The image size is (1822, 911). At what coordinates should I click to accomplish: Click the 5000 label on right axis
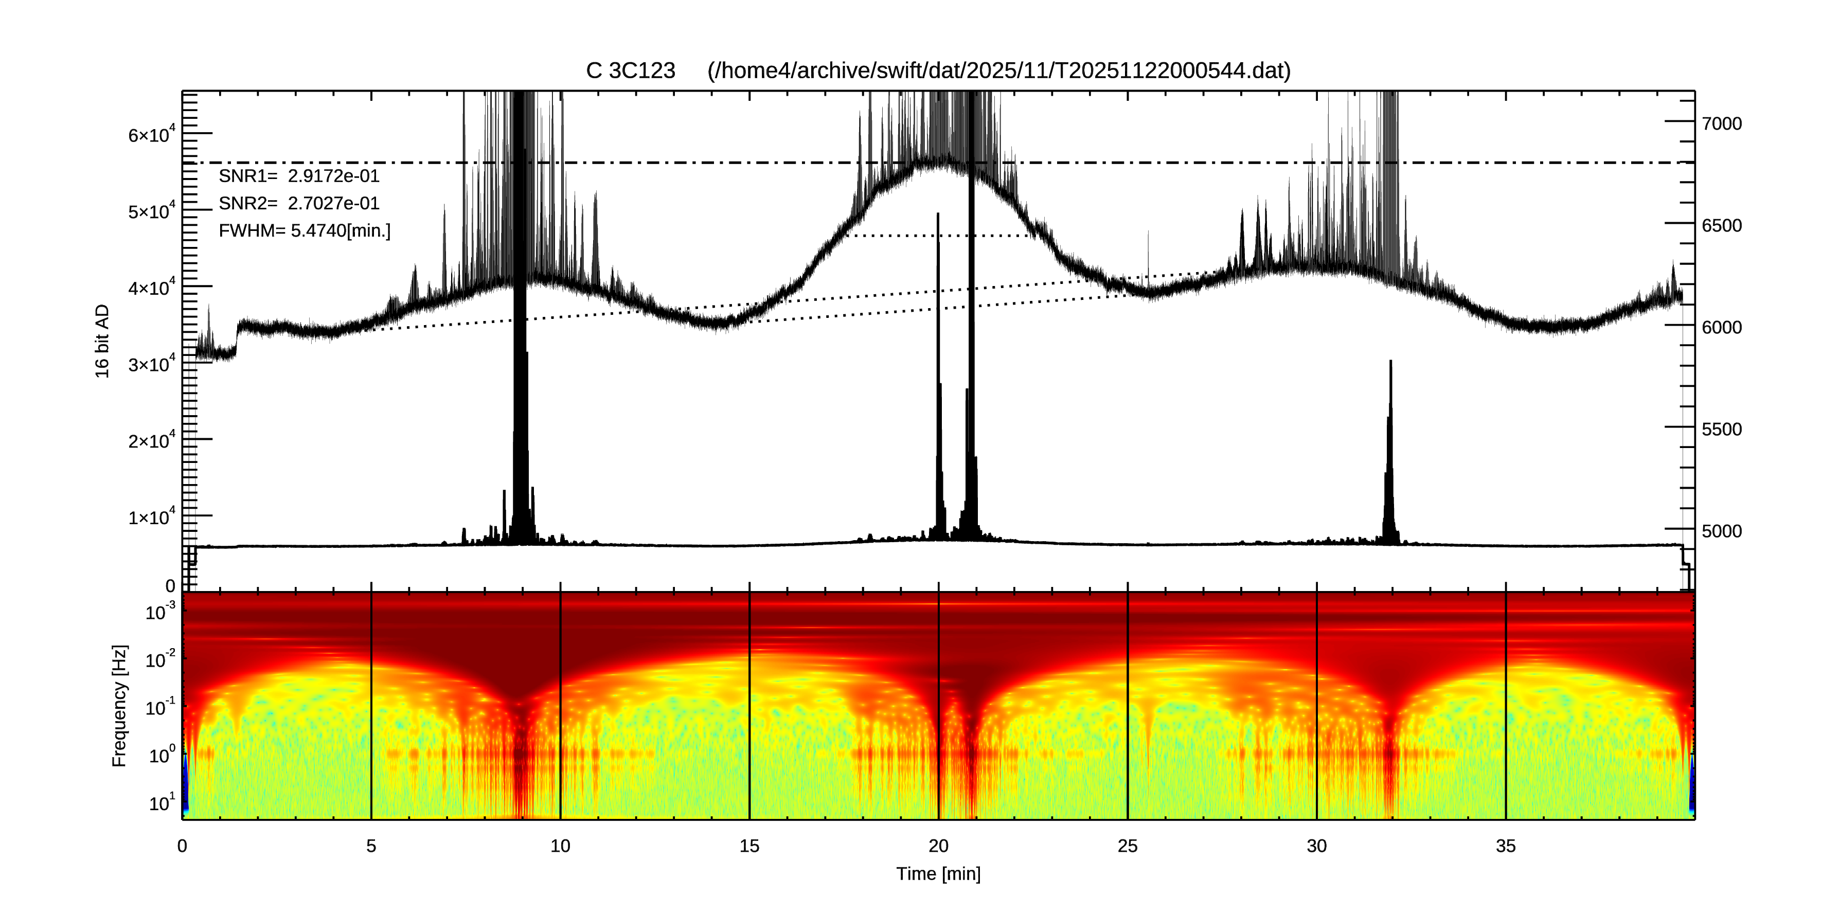pyautogui.click(x=1722, y=531)
